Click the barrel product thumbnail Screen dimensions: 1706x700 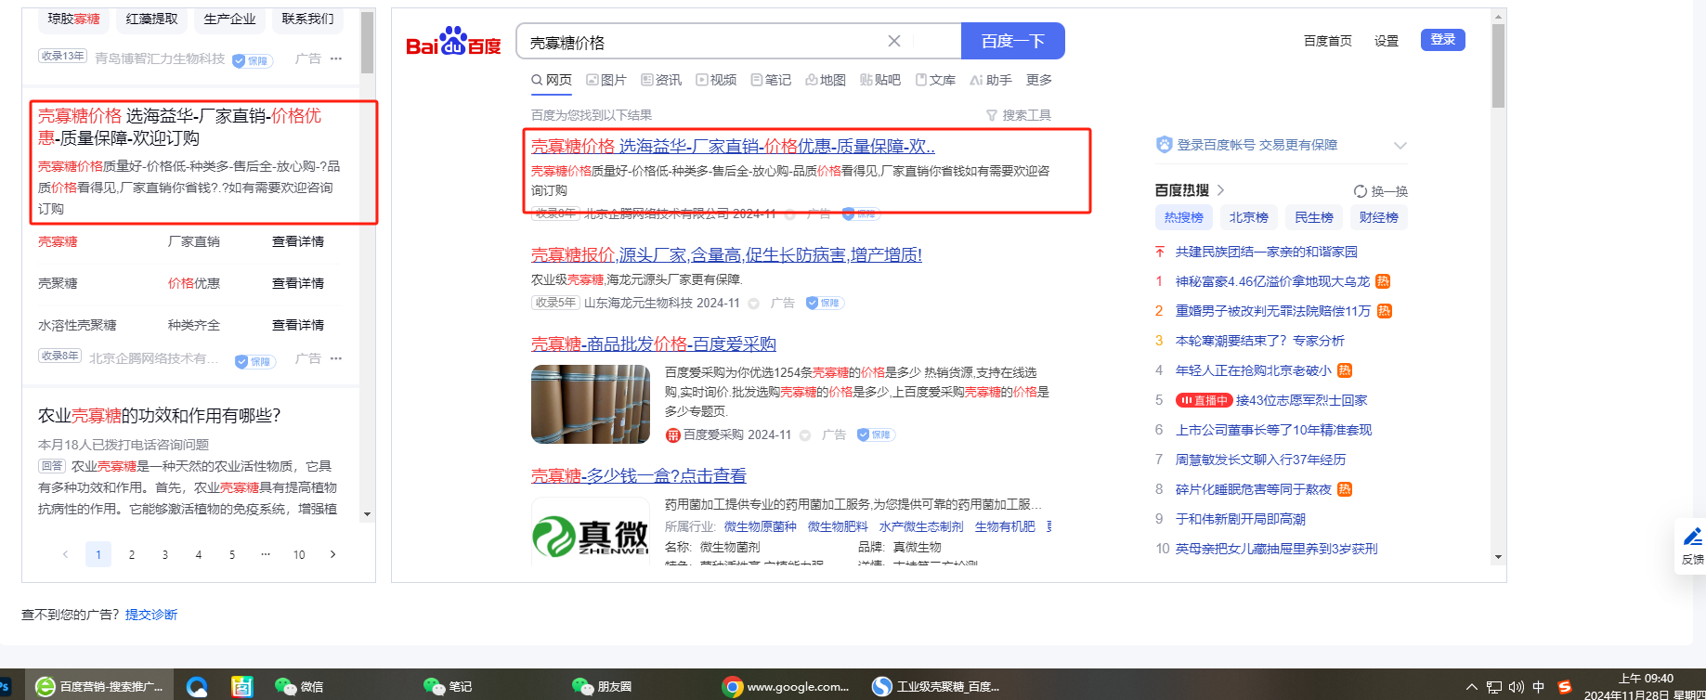[x=591, y=404]
